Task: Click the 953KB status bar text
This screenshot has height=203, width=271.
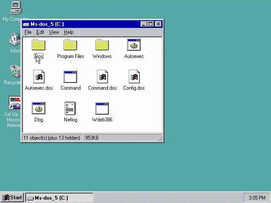Action: click(92, 138)
